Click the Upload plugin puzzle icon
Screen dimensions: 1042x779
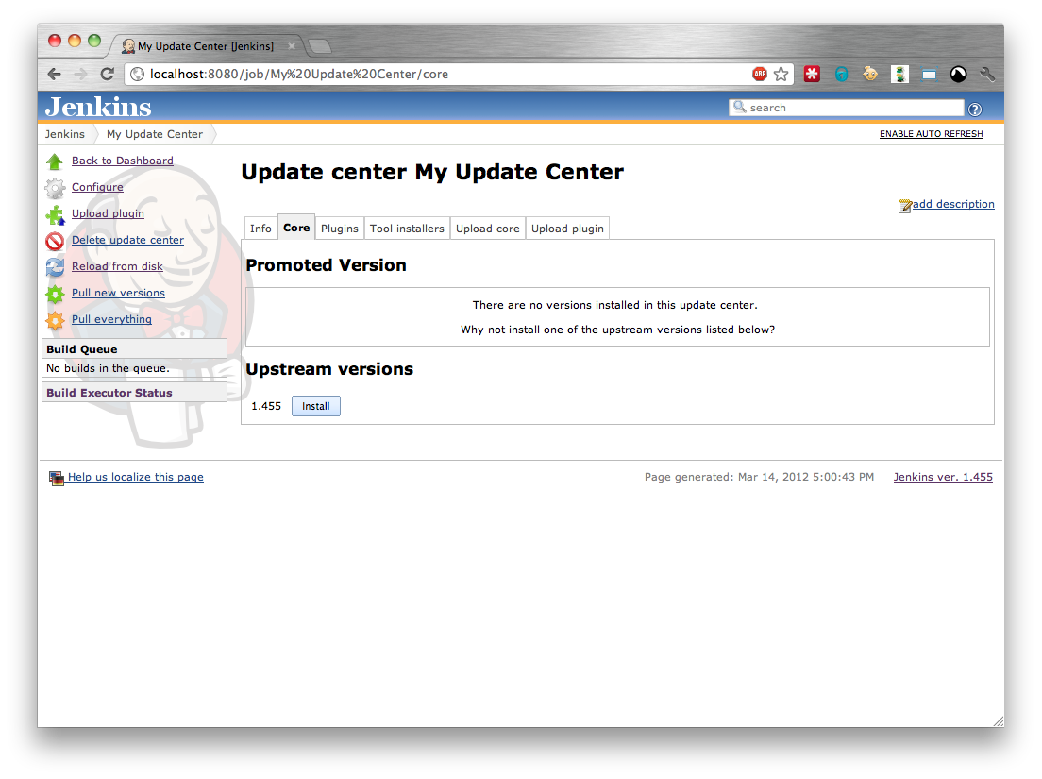(x=55, y=214)
